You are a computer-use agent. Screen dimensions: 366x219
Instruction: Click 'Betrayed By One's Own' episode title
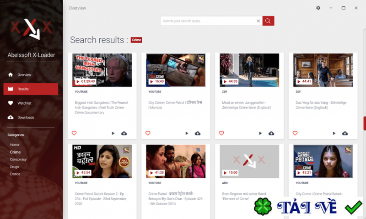coord(175,199)
